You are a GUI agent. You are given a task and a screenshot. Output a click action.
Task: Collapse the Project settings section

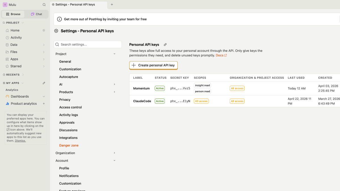(x=114, y=54)
